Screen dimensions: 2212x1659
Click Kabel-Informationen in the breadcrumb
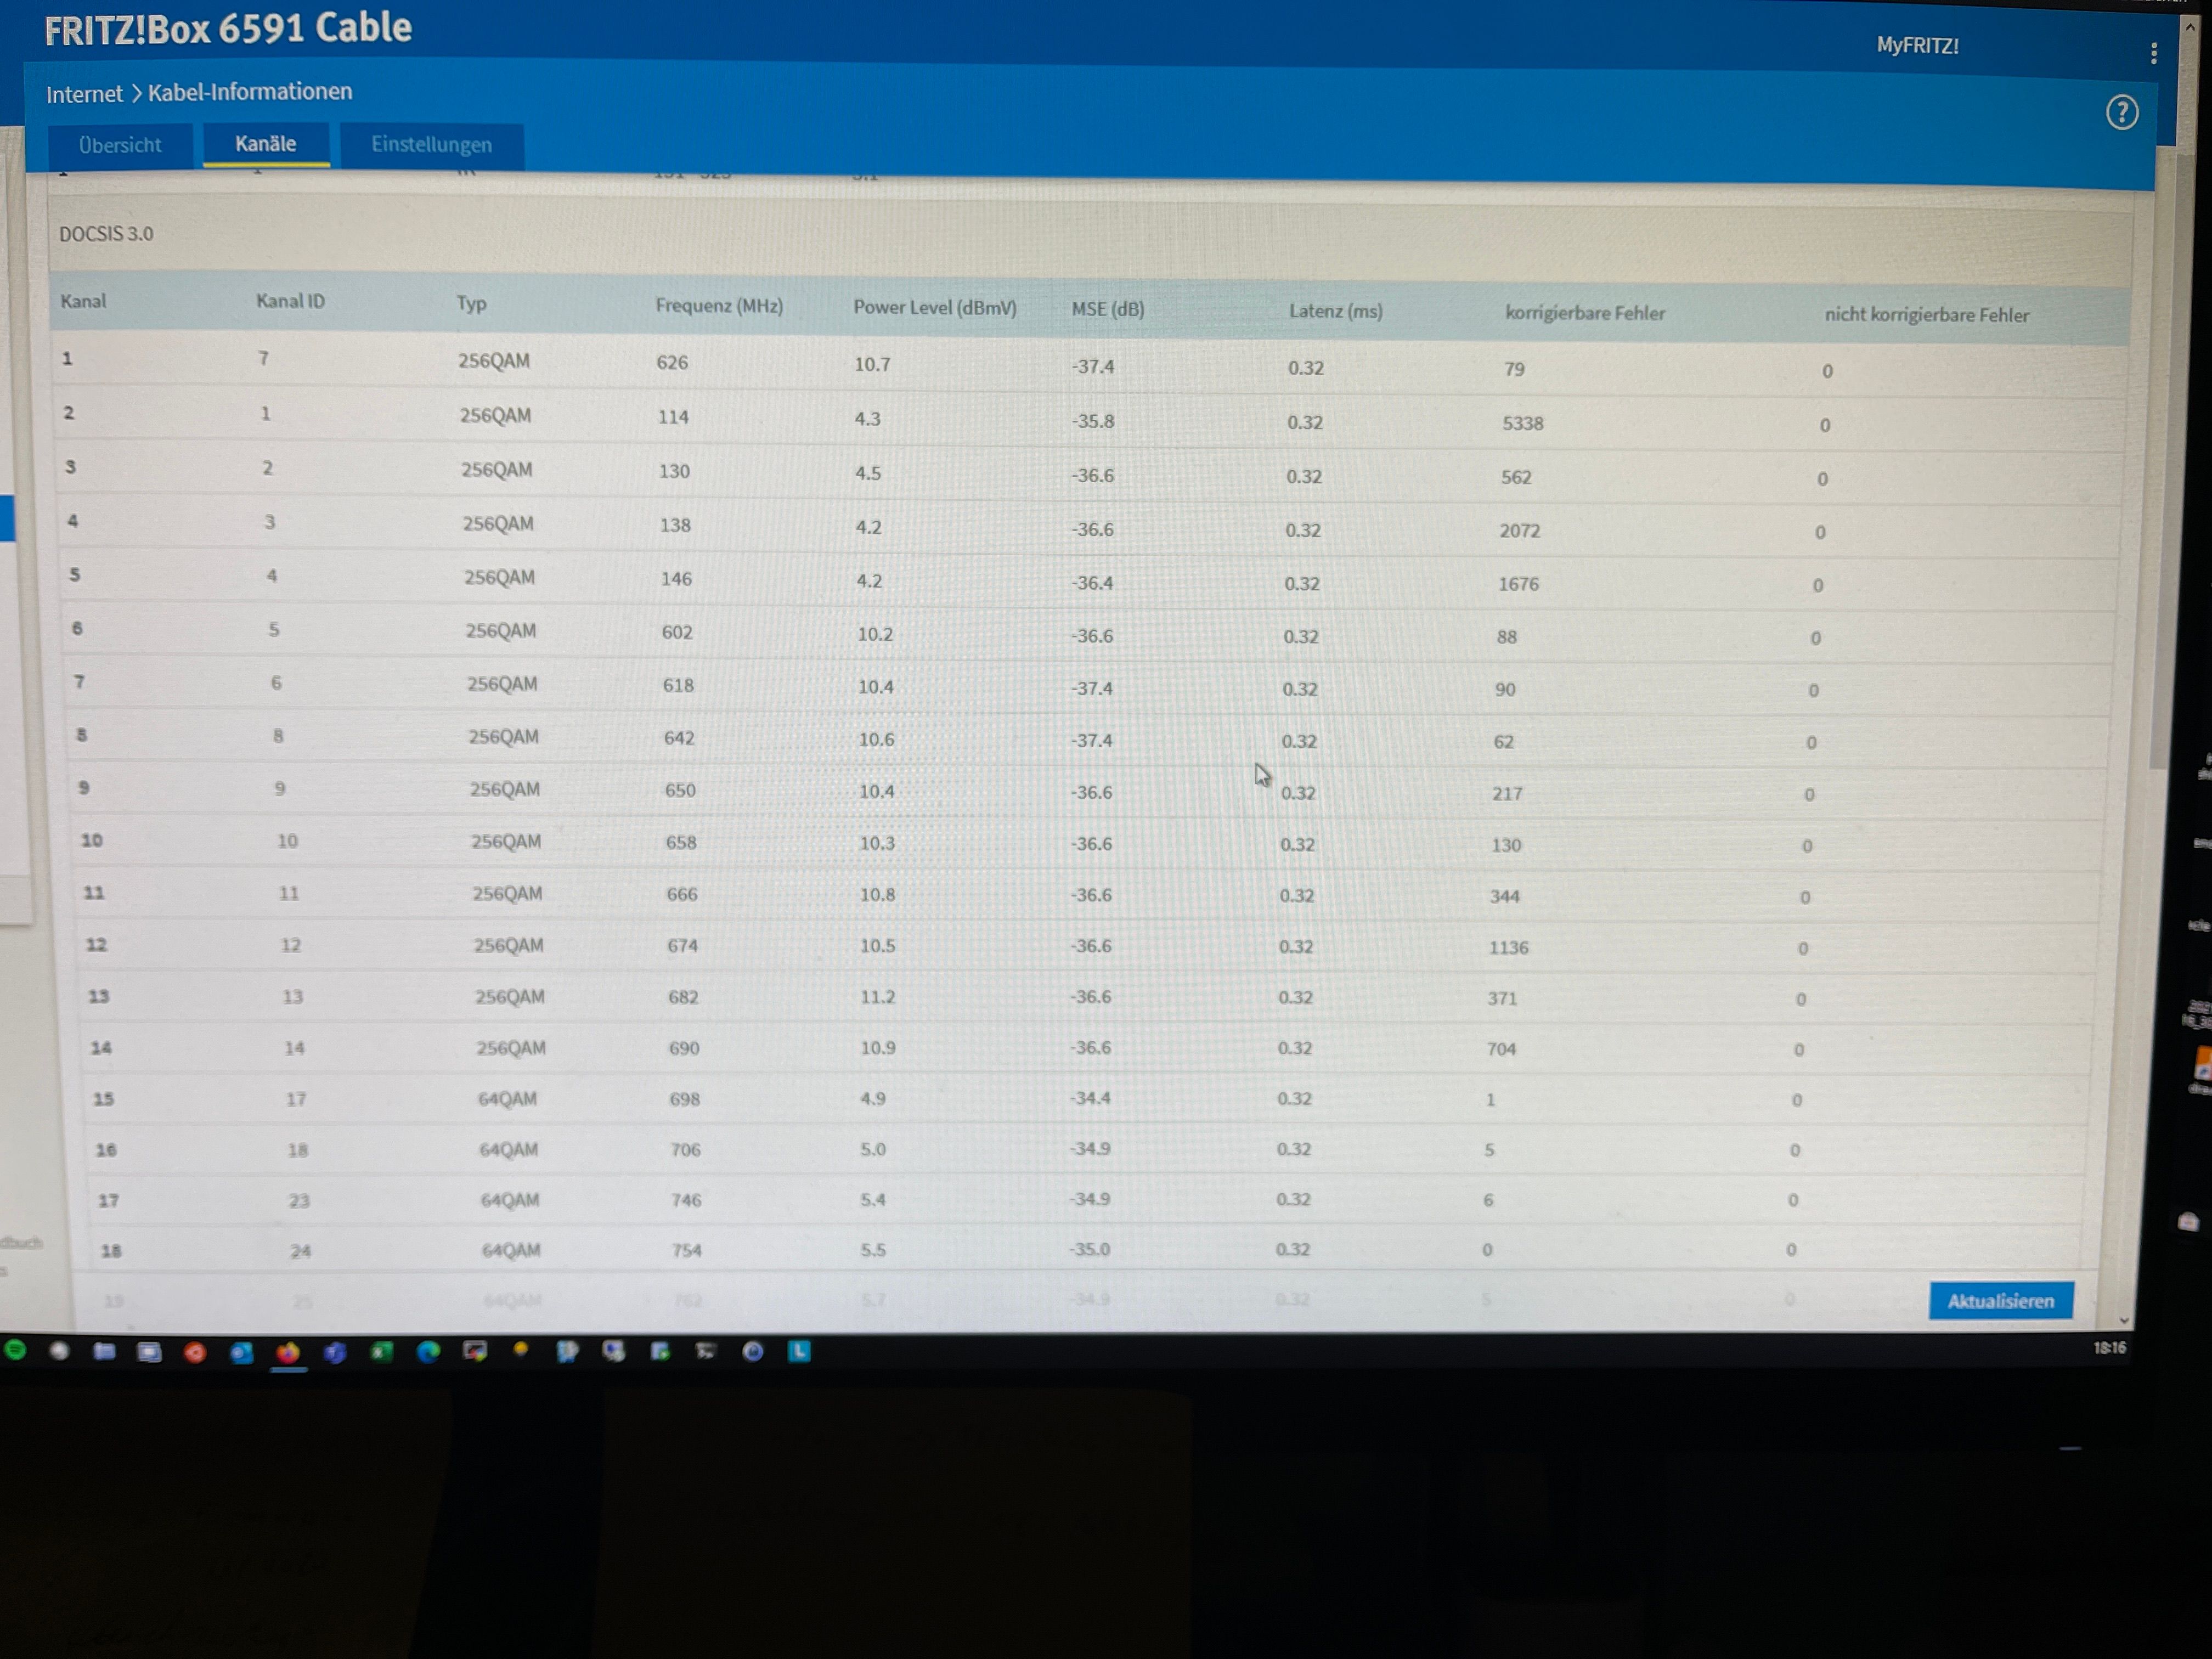[x=250, y=92]
